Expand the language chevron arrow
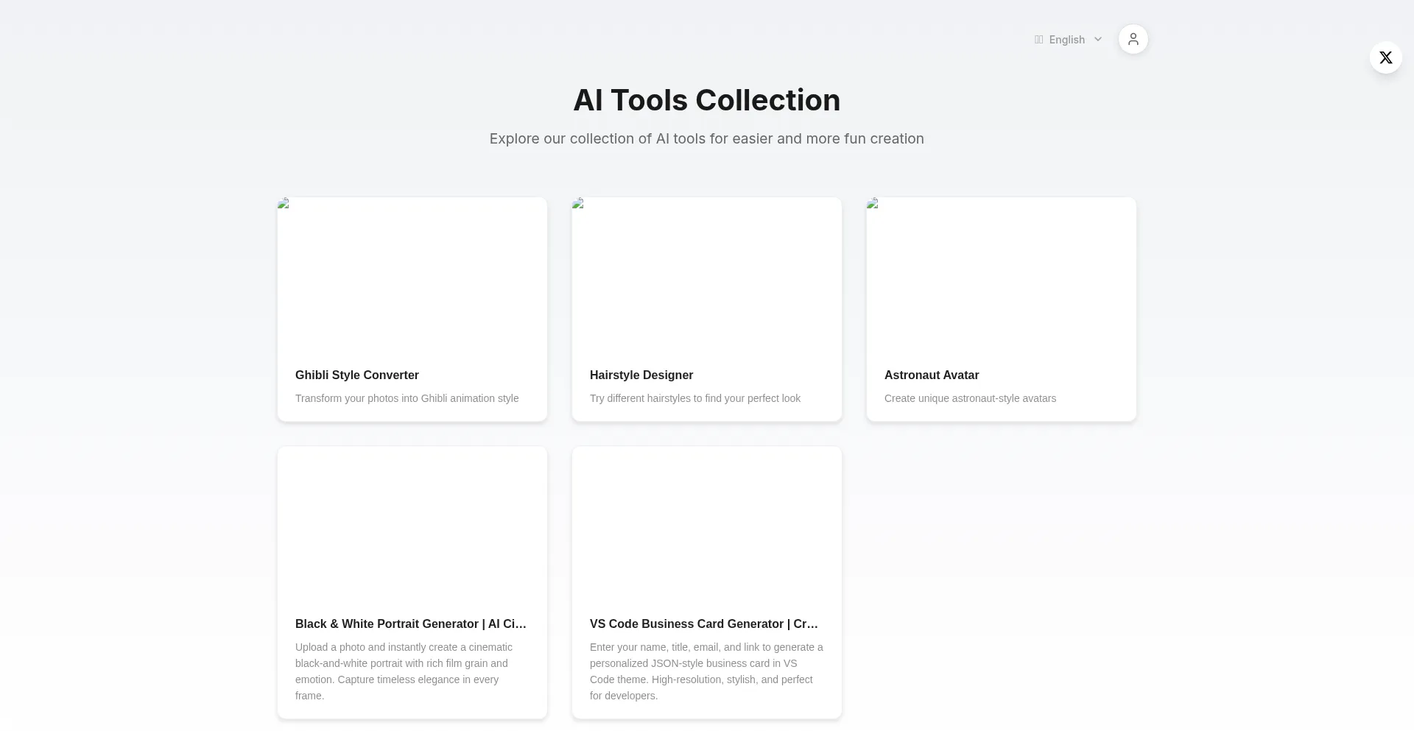Screen dimensions: 1414x731 tap(1098, 40)
